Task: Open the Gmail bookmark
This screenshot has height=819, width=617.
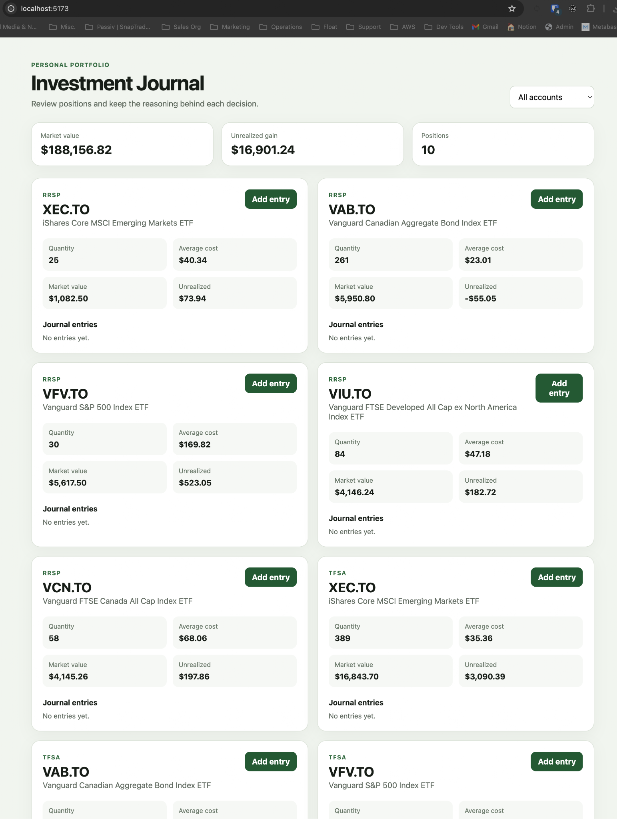Action: pos(485,27)
